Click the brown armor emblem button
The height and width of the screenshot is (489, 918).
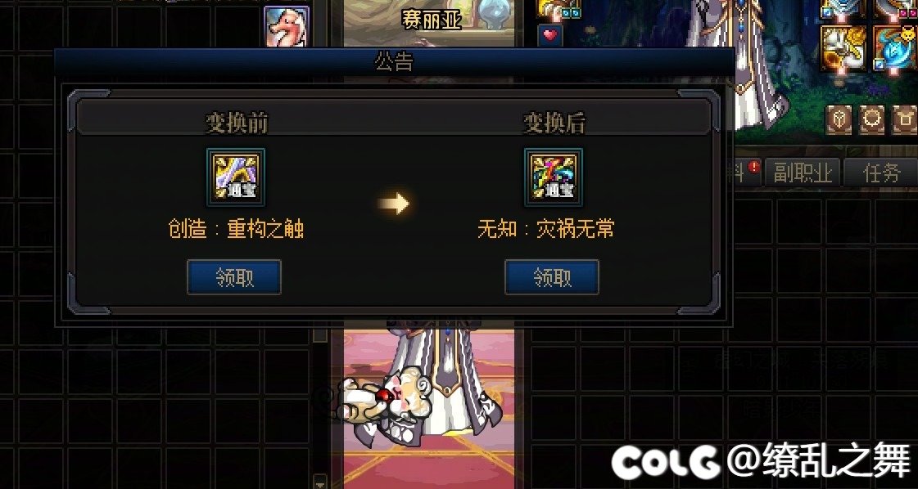[905, 120]
